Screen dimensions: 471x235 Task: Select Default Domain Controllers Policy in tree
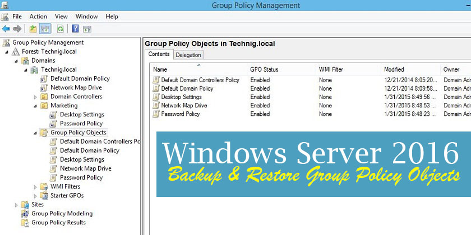coord(100,142)
